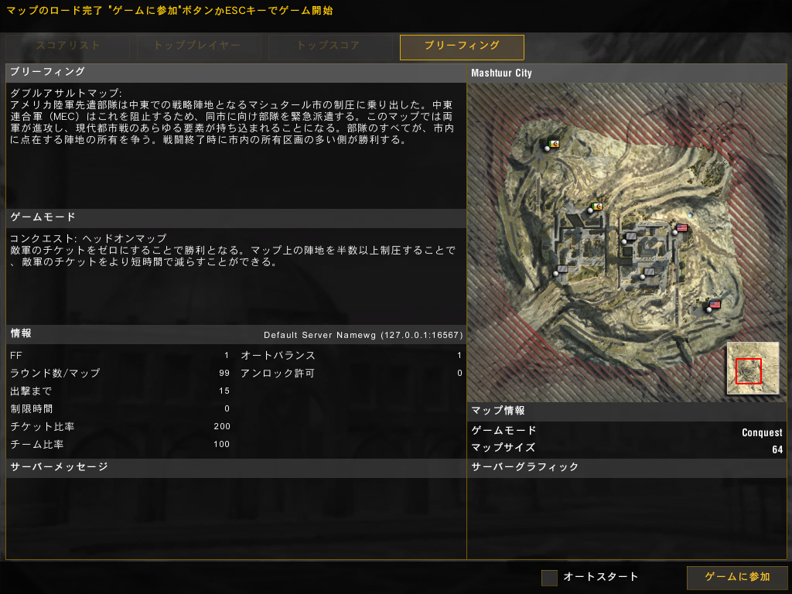Select the ブリーフィング tab
The width and height of the screenshot is (792, 594).
point(462,47)
